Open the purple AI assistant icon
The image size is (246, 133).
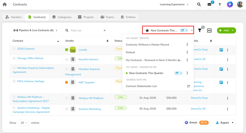pos(230,4)
